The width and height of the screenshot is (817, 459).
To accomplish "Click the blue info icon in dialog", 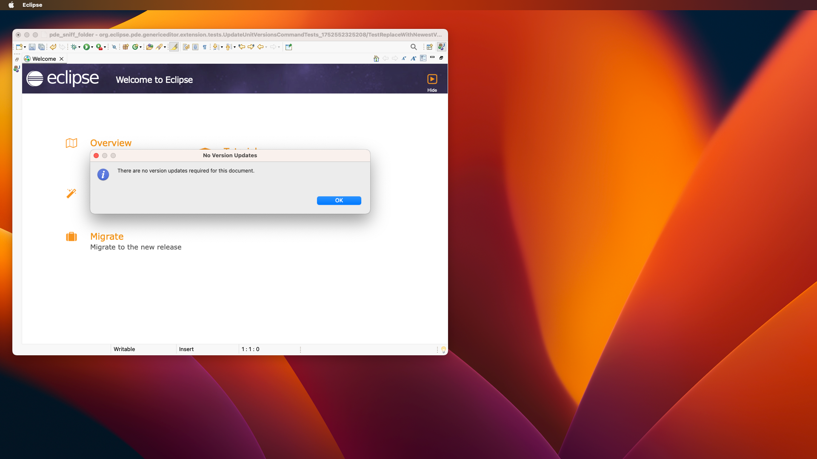I will click(103, 174).
